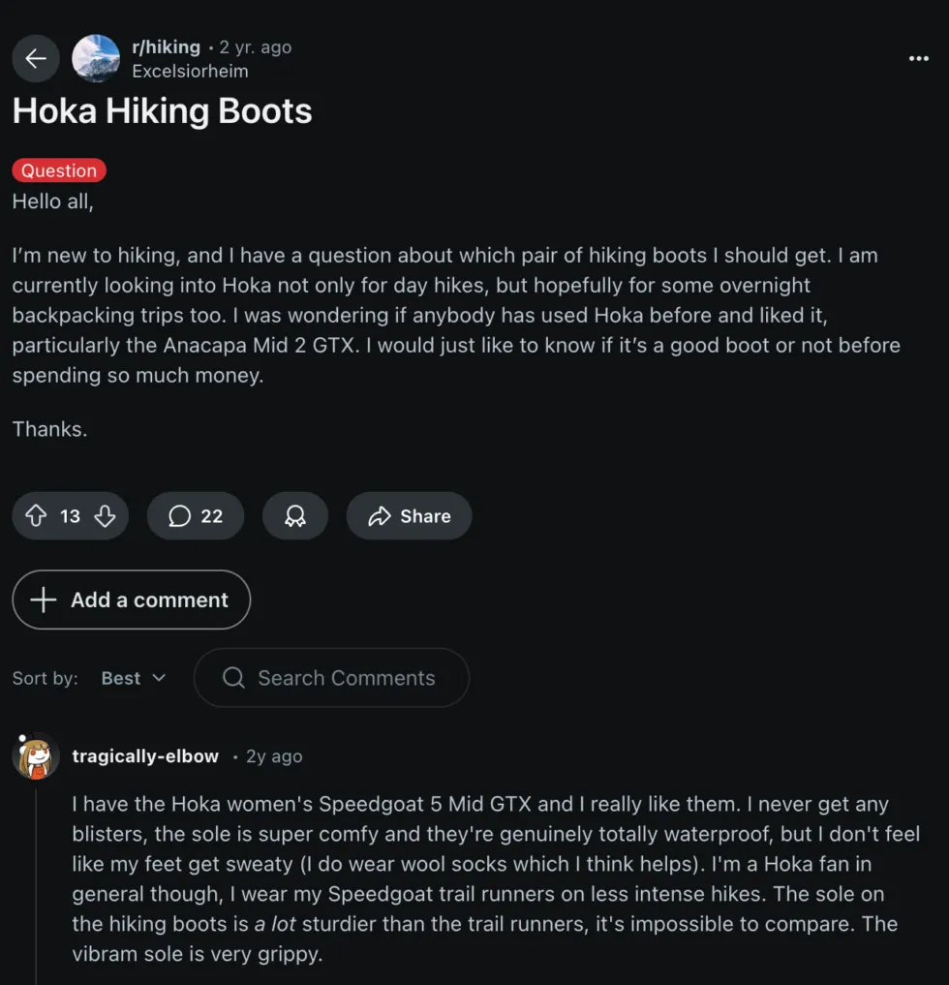Click tragically-elbow's username link

tap(145, 755)
